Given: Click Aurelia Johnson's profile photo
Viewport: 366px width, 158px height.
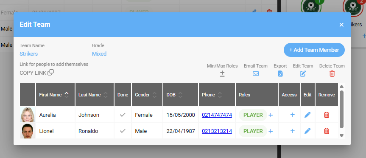Looking at the screenshot, I should [x=28, y=115].
